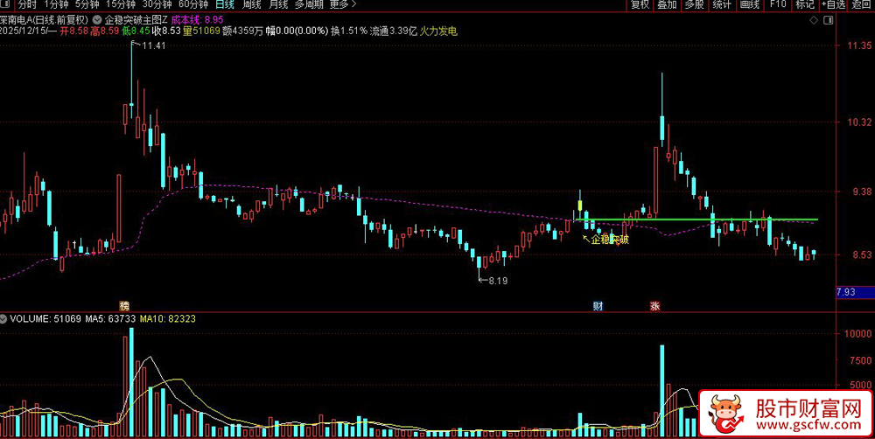Image resolution: width=875 pixels, height=439 pixels.
Task: Click the 涨 marker below the chart
Action: point(654,306)
